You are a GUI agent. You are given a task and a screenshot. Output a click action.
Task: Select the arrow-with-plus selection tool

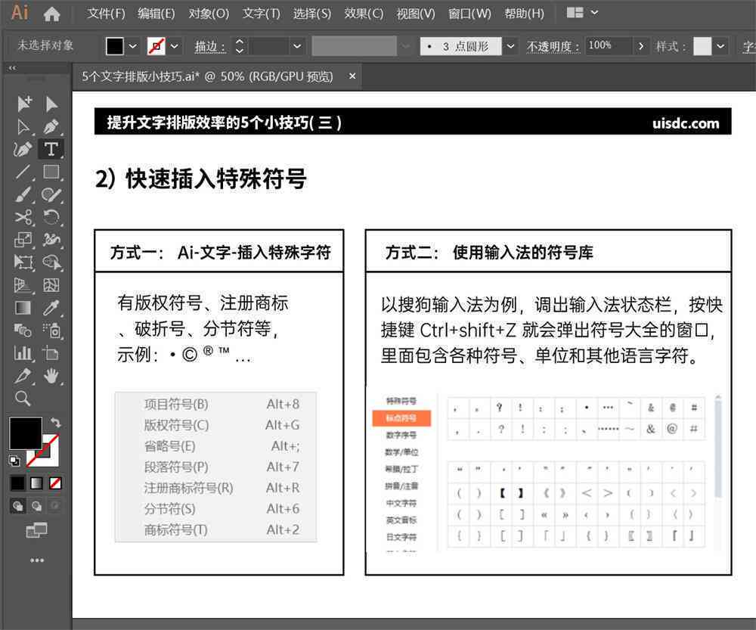click(x=23, y=103)
